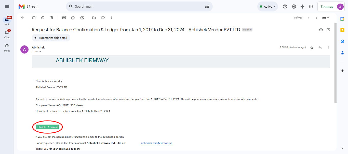This screenshot has height=154, width=348.
Task: Switch to the Chat section
Action: coord(7,34)
